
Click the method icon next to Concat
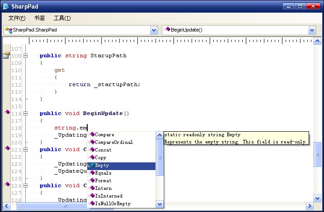pos(92,150)
